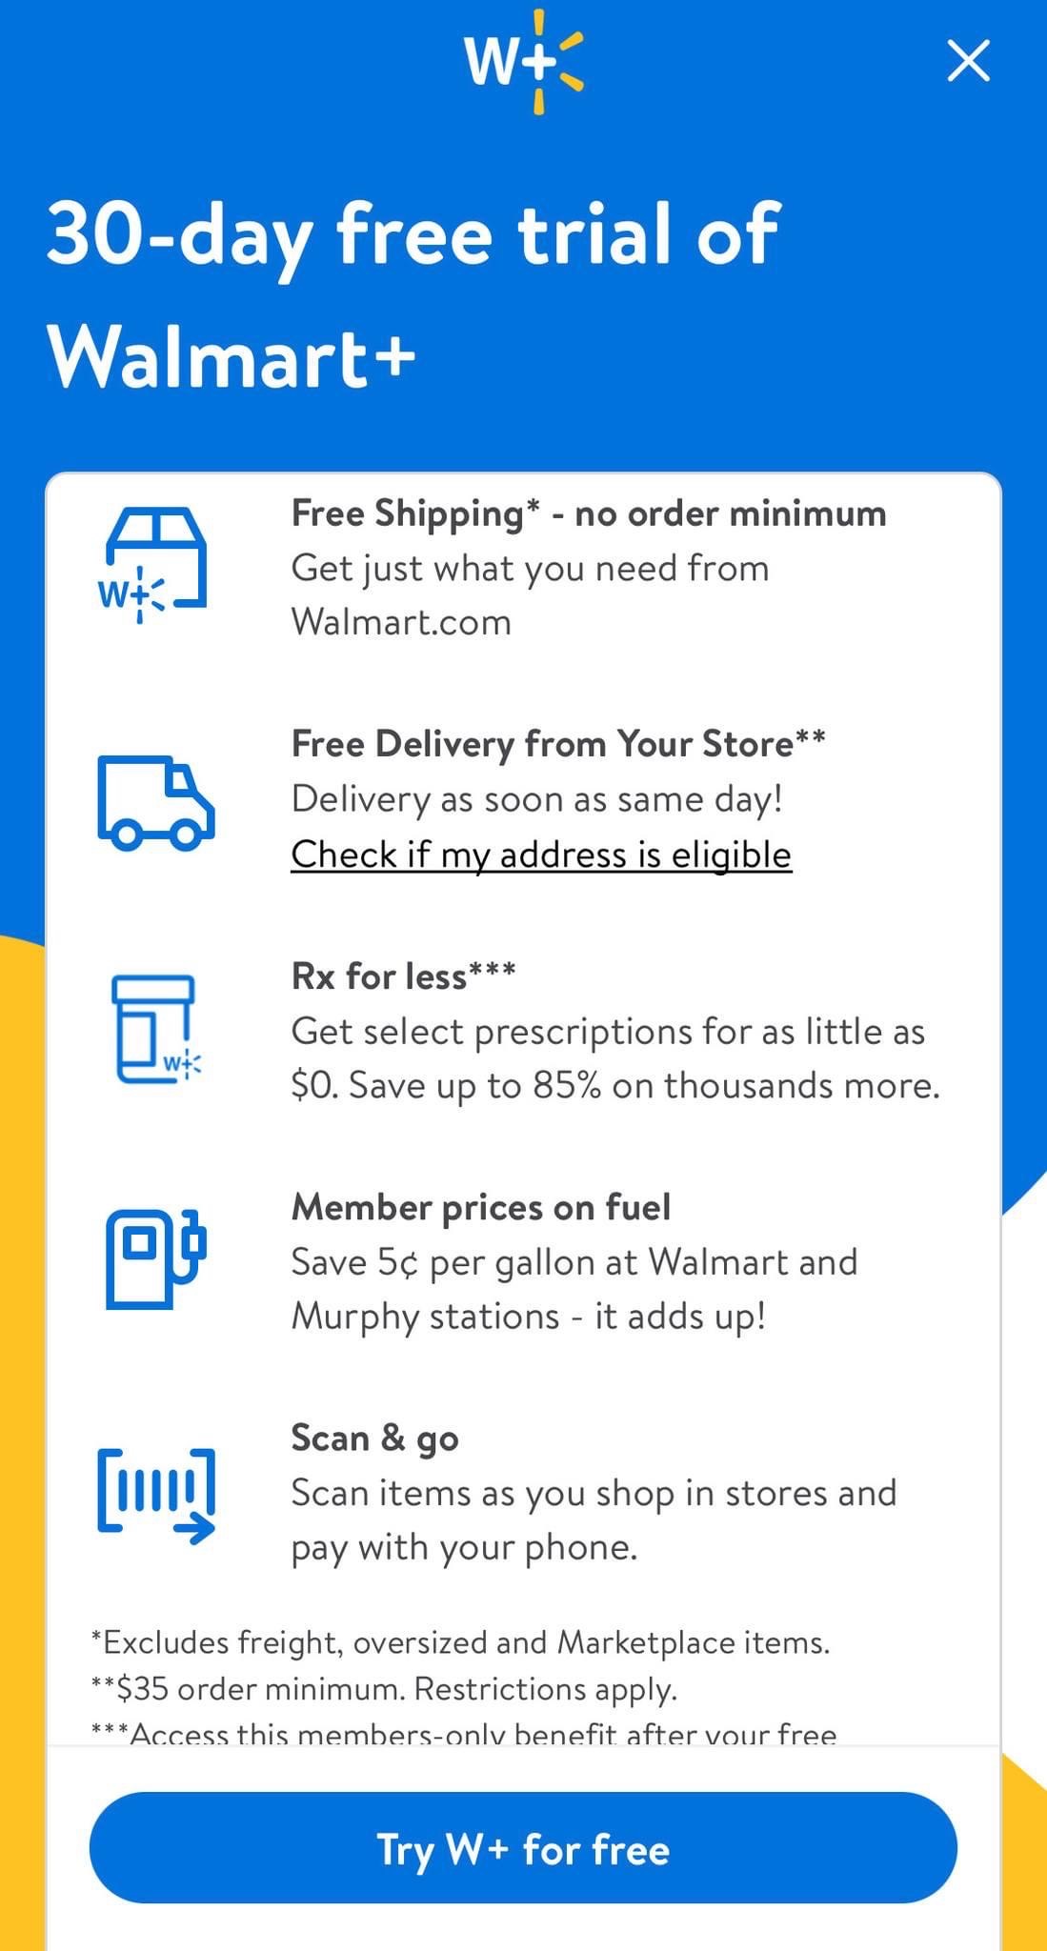Viewport: 1047px width, 1951px height.
Task: Tap the 'Access this members-only benefit' footnote
Action: click(464, 1733)
